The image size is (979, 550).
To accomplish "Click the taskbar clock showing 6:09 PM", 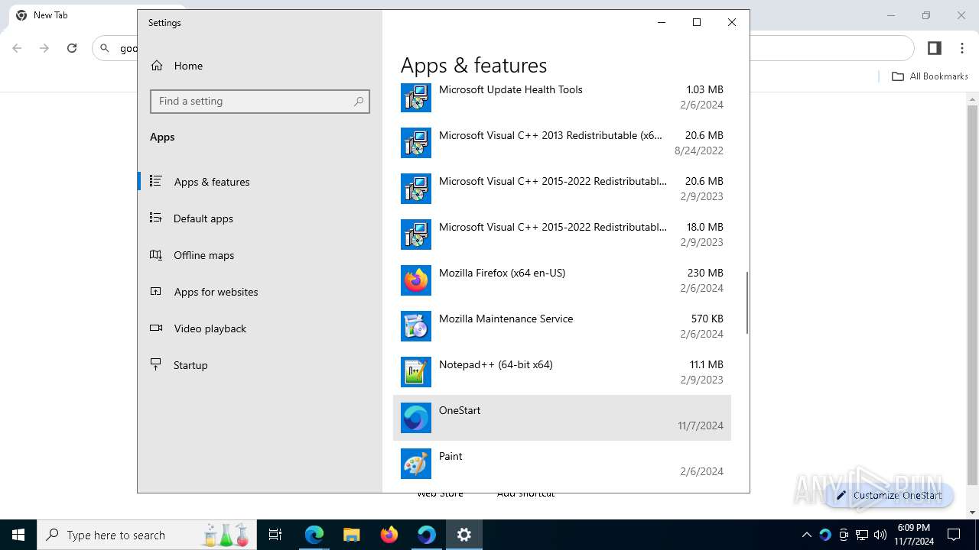I will 914,535.
